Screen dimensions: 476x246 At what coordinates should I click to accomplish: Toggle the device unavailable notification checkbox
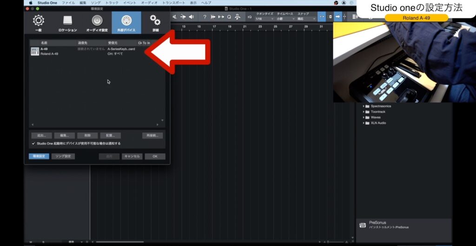point(33,143)
